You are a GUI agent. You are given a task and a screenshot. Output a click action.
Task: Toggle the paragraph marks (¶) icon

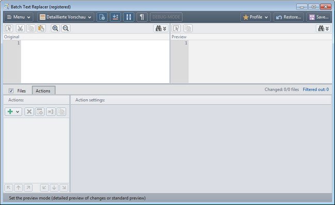tap(142, 17)
